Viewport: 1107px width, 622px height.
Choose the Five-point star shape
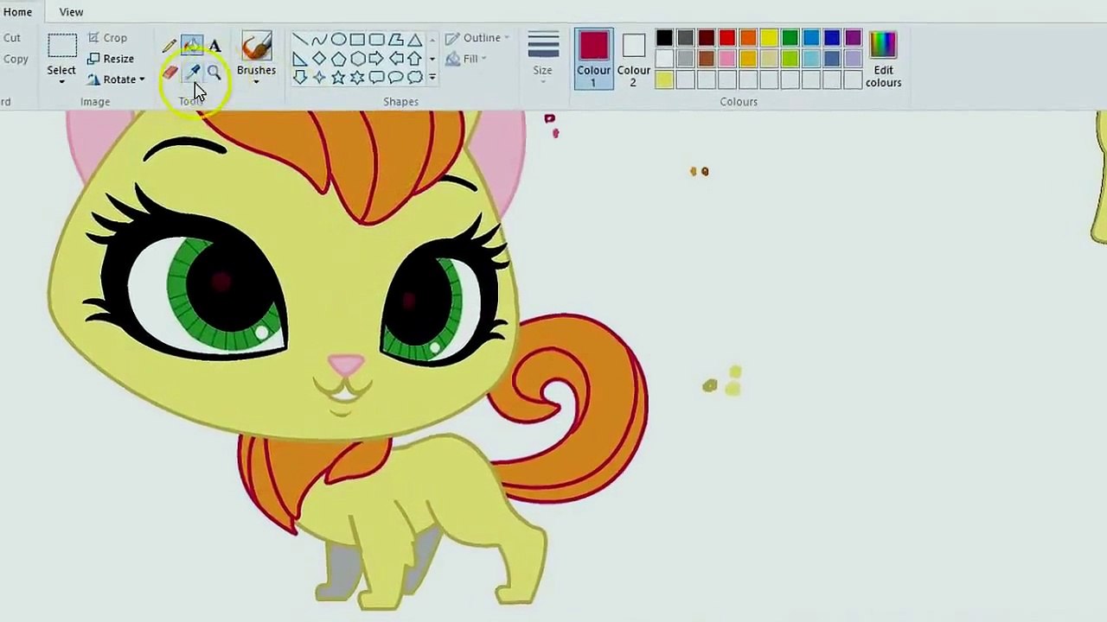point(338,78)
